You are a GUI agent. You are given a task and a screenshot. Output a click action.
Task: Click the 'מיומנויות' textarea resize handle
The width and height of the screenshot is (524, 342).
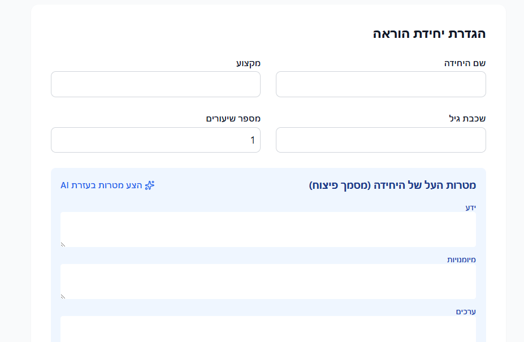63,296
